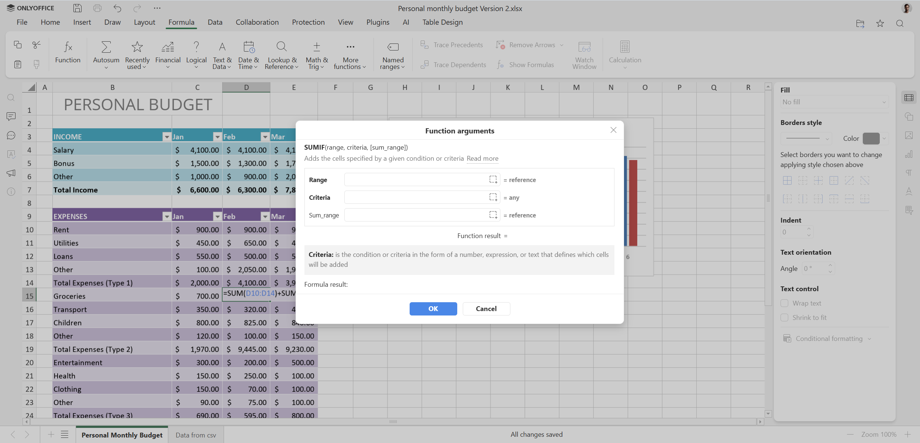920x443 pixels.
Task: Enable the Shrink to fit checkbox
Action: click(785, 318)
